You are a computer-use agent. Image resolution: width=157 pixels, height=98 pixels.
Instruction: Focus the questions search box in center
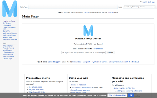[83, 53]
